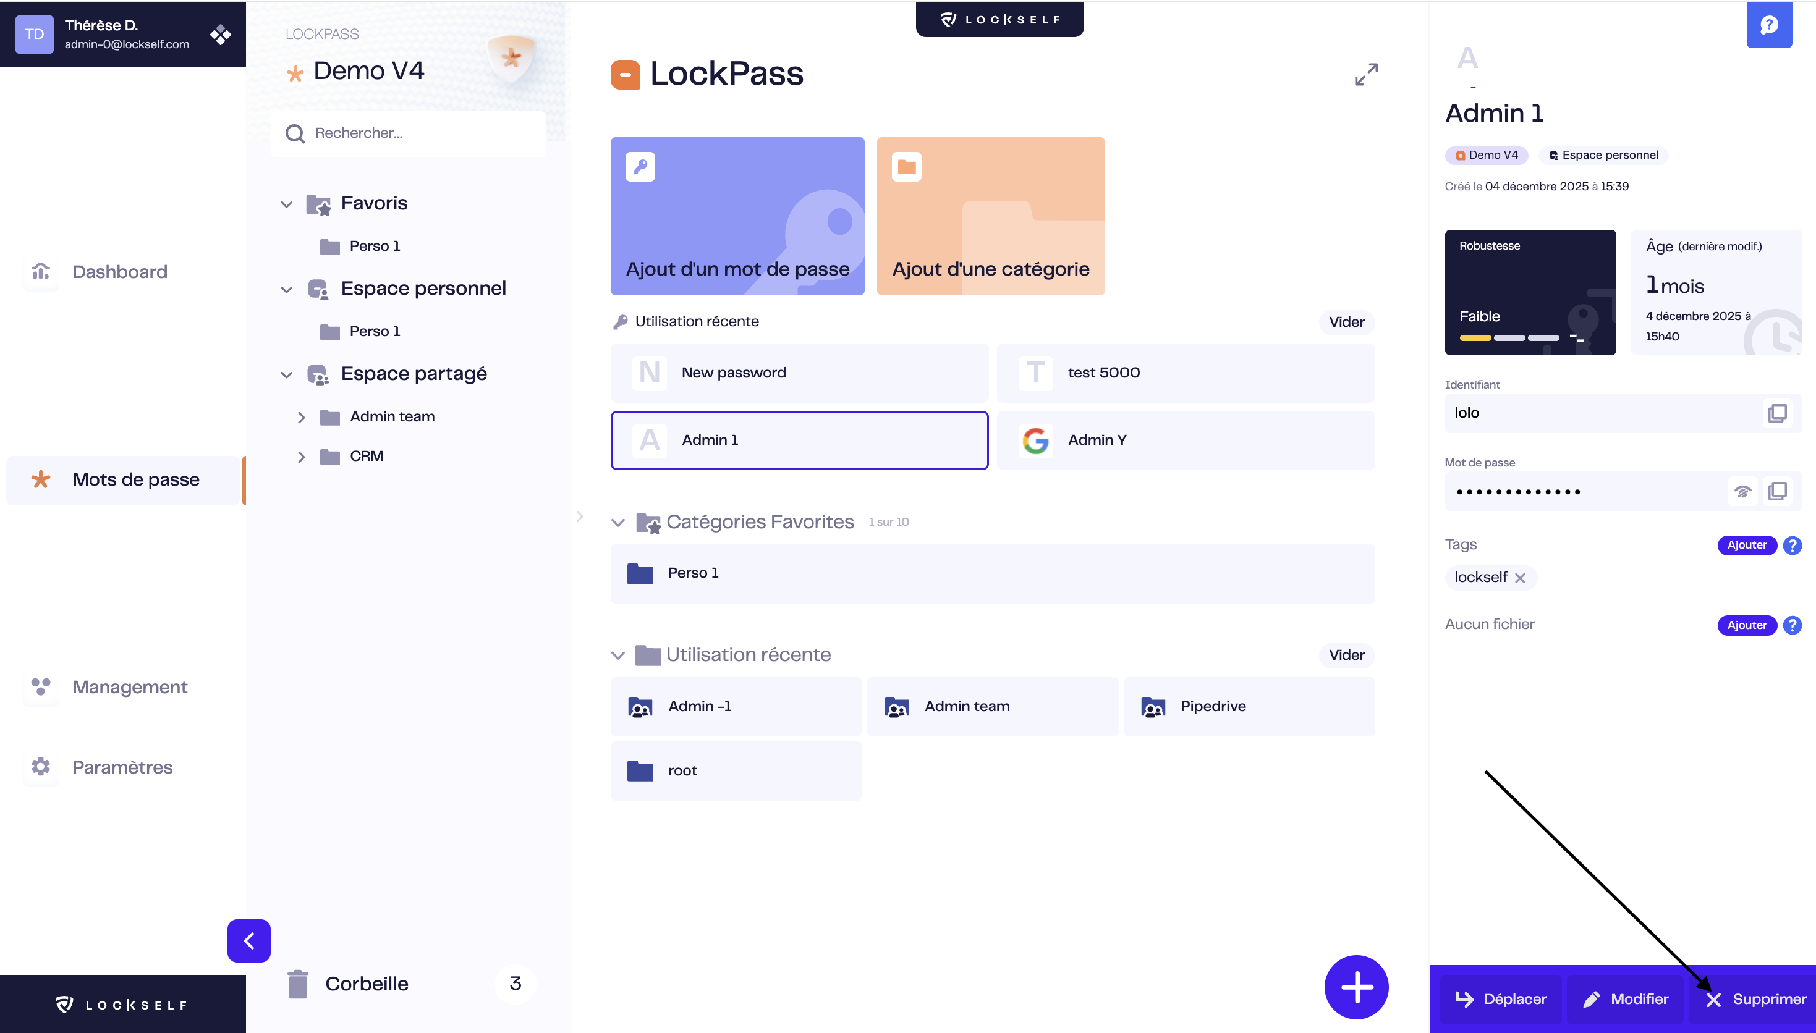
Task: Collapse the Favoris tree section
Action: click(287, 204)
